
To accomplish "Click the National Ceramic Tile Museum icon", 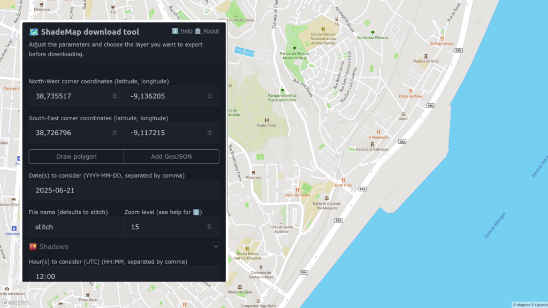I will coord(327,198).
